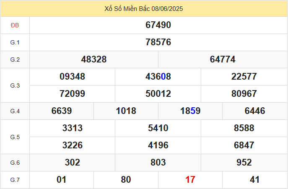Viewport: 288px width, 189px height.
Task: Select the G.7 row label
Action: pyautogui.click(x=15, y=180)
